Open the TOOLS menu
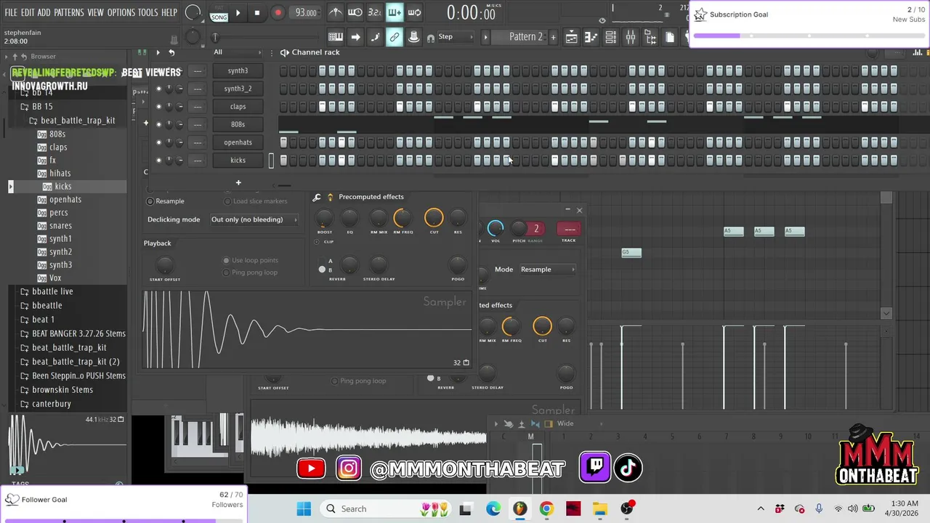 (x=148, y=12)
